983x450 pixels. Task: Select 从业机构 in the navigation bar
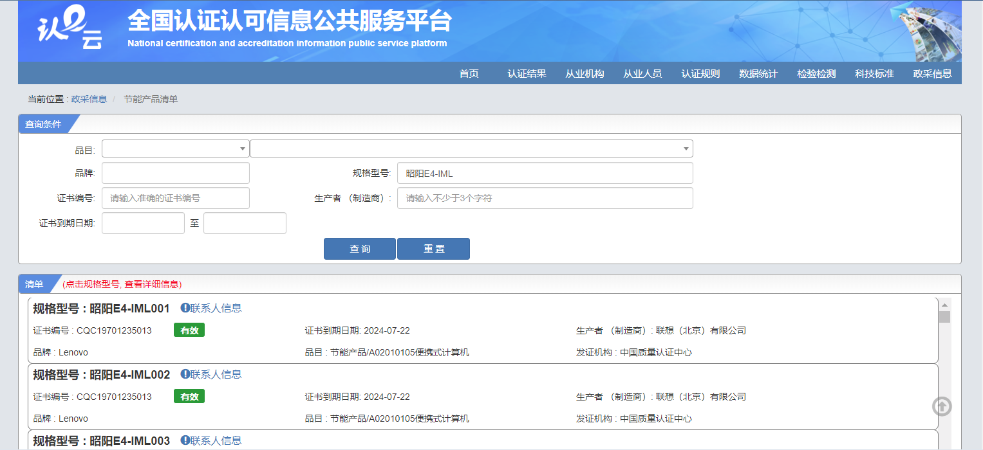pyautogui.click(x=585, y=73)
